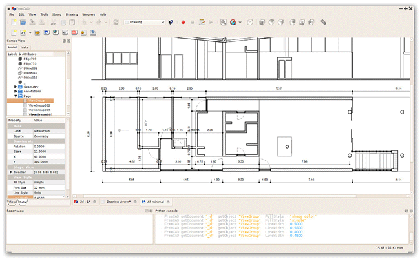420x259 pixels.
Task: Select ViewGroup002 in the tree
Action: [39, 106]
